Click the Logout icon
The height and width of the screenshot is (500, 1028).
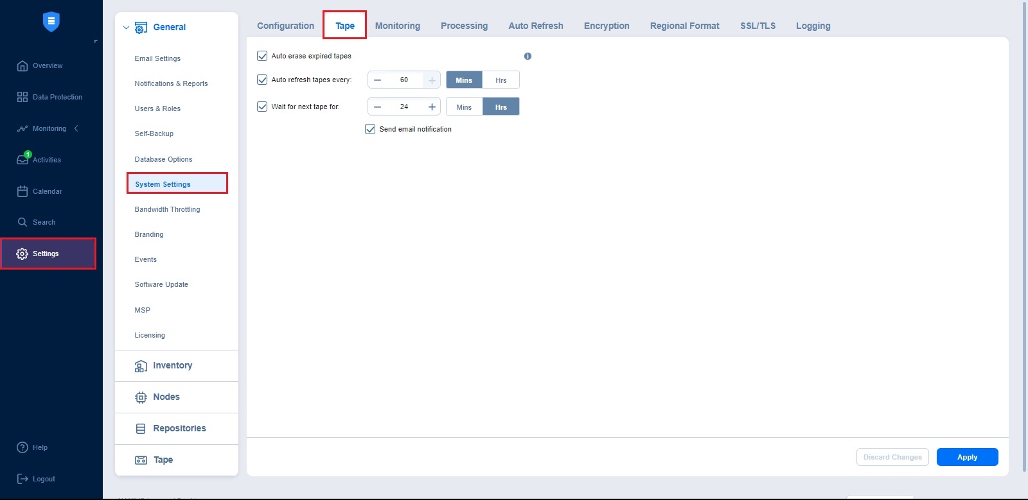click(22, 479)
